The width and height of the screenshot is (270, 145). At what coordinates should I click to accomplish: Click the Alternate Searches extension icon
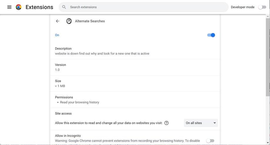[x=69, y=21]
